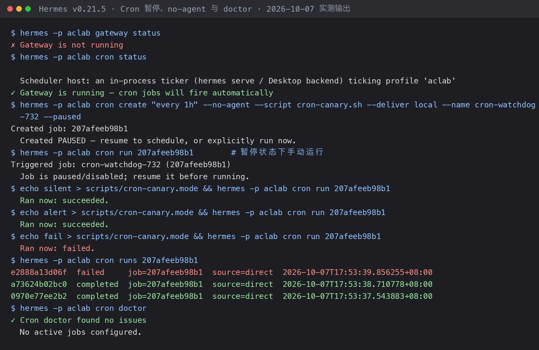Click the completed run ID "a73624b02bc0"
The image size is (539, 350).
click(x=39, y=284)
